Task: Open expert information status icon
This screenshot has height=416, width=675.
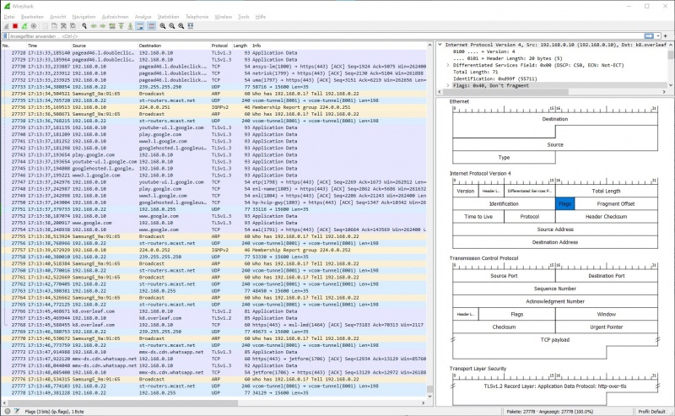Action: (x=8, y=411)
